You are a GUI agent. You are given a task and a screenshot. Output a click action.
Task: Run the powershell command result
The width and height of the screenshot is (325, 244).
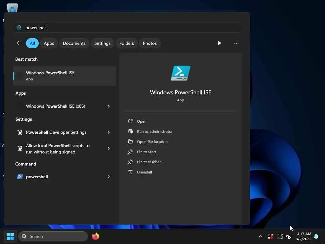(x=37, y=177)
